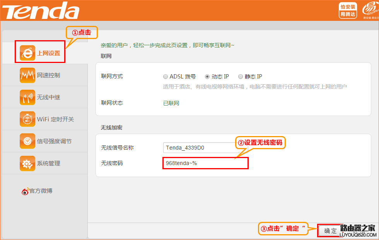Screen dimensions: 379x240
Task: Click the 怕安装用腾达 badge icon
Action: [x=348, y=10]
